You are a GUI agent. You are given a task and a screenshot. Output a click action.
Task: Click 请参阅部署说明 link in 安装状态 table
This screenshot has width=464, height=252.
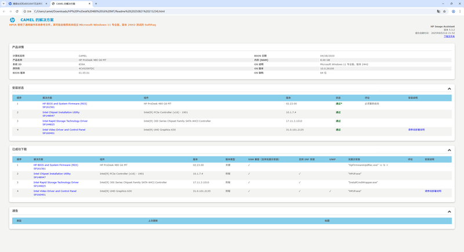point(416,130)
